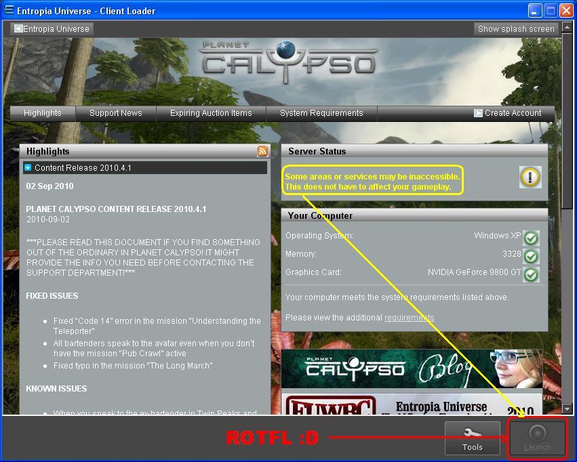Click the Create Account button
577x462 pixels.
pos(508,113)
